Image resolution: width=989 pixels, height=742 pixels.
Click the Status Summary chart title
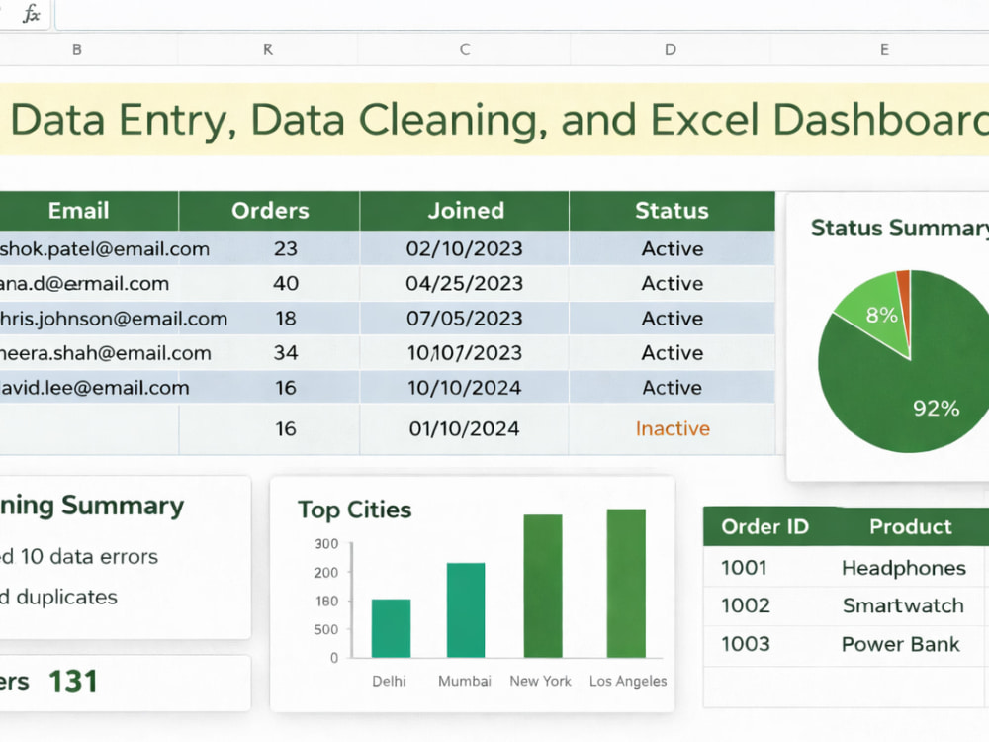tap(899, 228)
